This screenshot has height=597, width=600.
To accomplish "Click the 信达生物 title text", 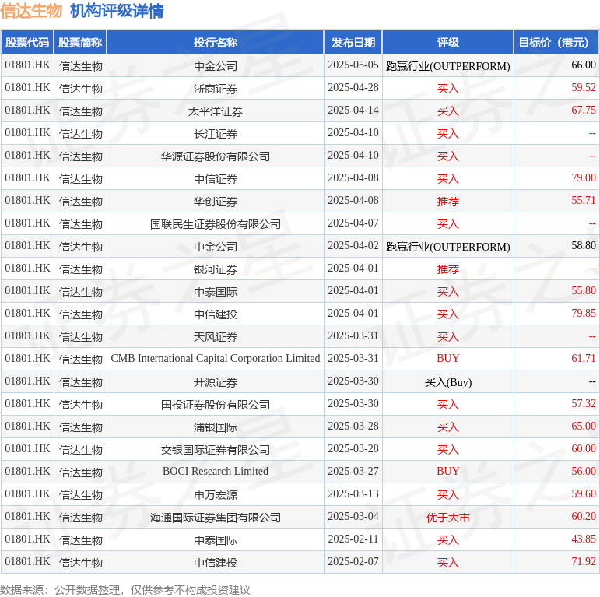I will click(x=31, y=11).
